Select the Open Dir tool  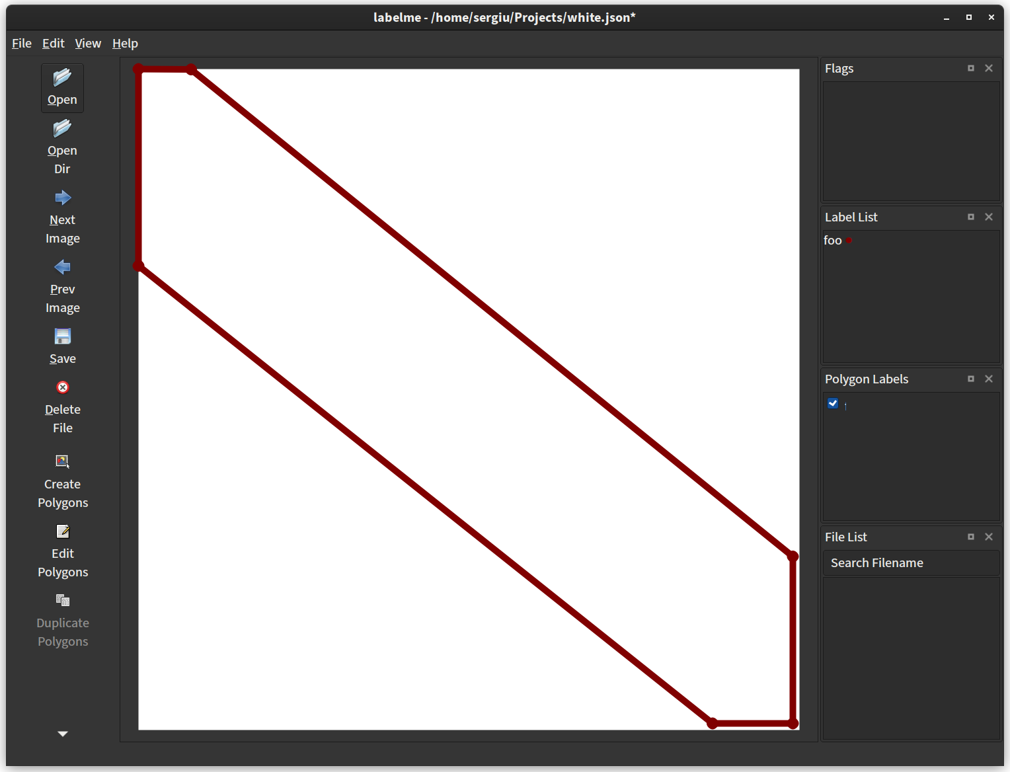[x=61, y=145]
